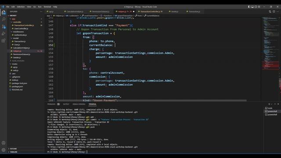Click the editor horizontal scrollbar
Viewport: 281px width, 158px height.
(151, 101)
